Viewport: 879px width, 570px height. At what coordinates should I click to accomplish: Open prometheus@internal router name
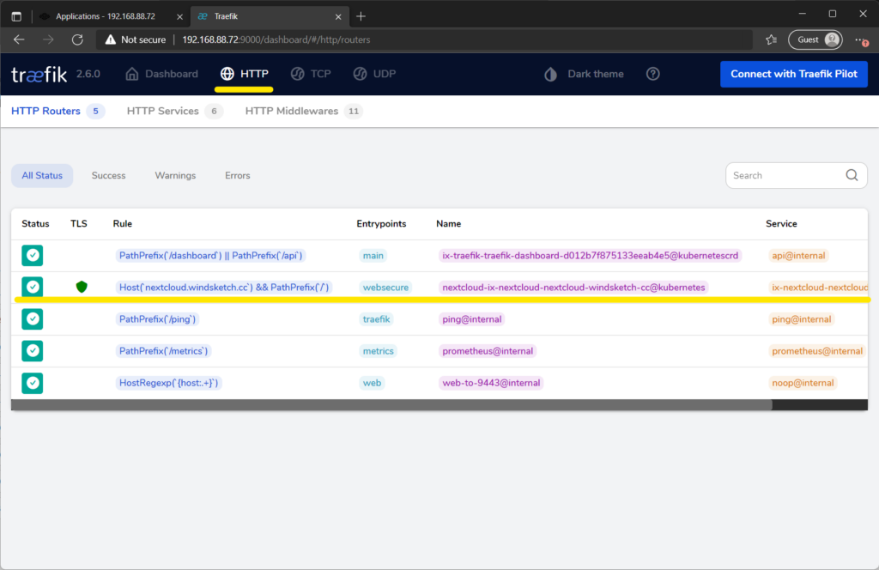(488, 351)
